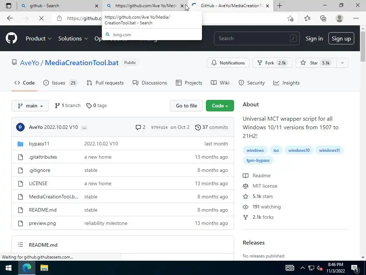Open the Favorites list icon

pos(307,18)
